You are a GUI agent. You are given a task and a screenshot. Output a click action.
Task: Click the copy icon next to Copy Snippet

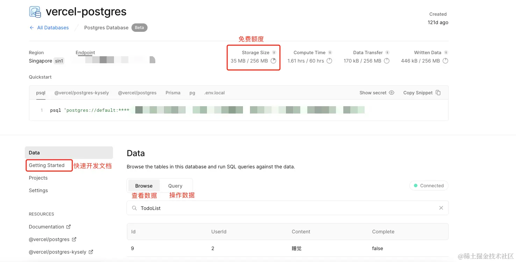click(x=438, y=93)
